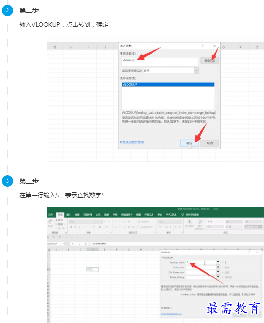
Task: Select the Format Painter brush icon
Action: tap(56, 228)
